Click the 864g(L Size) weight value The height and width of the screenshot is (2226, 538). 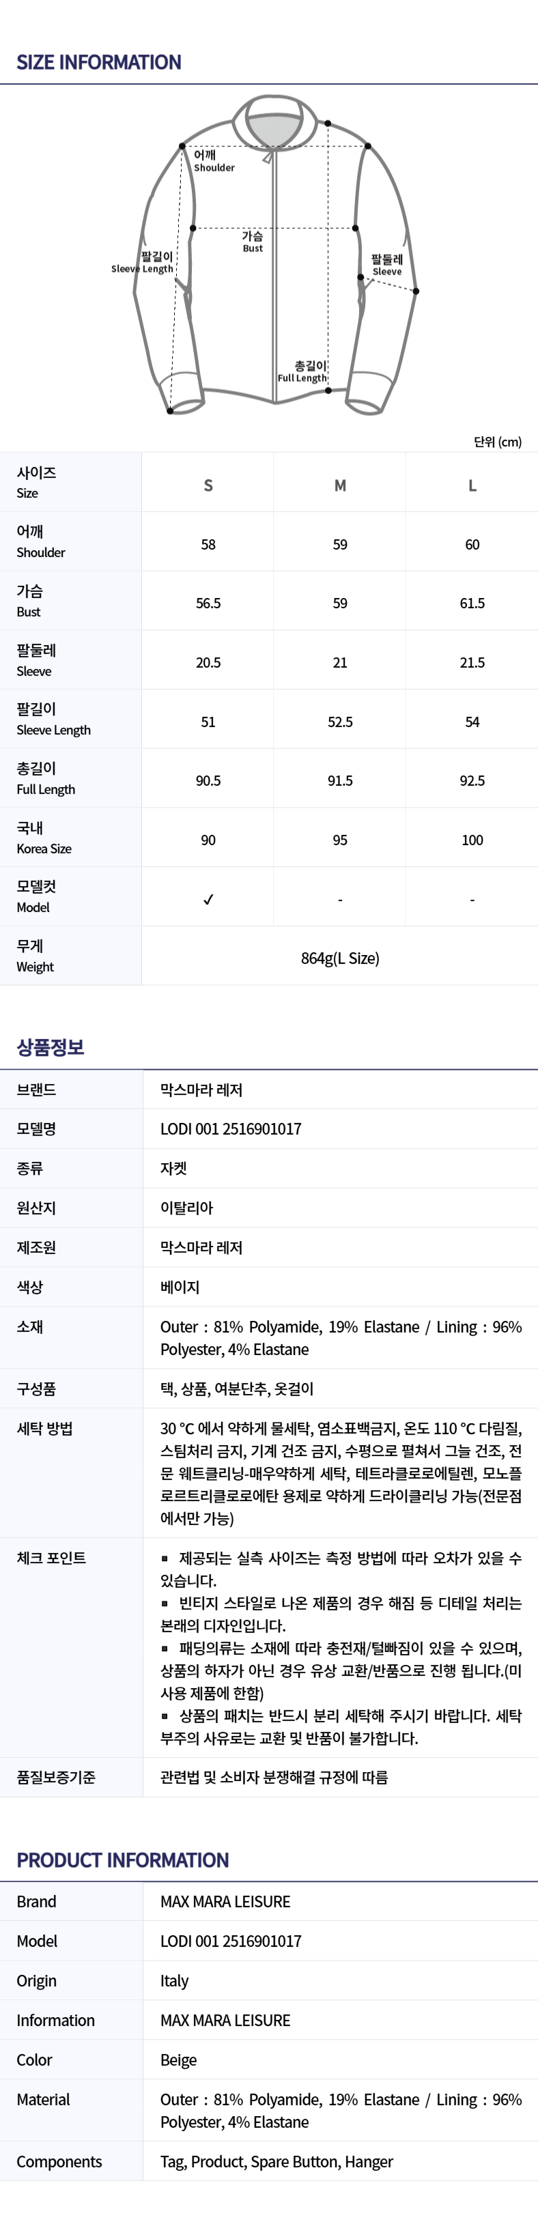(340, 958)
